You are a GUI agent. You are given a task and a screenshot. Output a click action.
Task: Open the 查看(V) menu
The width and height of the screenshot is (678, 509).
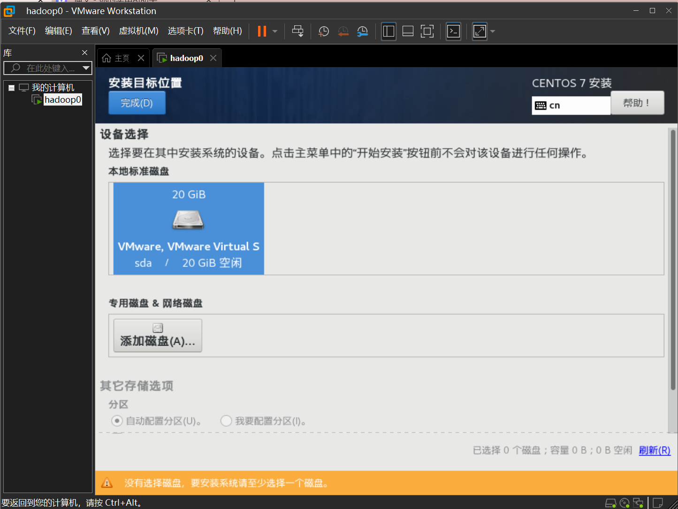(96, 31)
